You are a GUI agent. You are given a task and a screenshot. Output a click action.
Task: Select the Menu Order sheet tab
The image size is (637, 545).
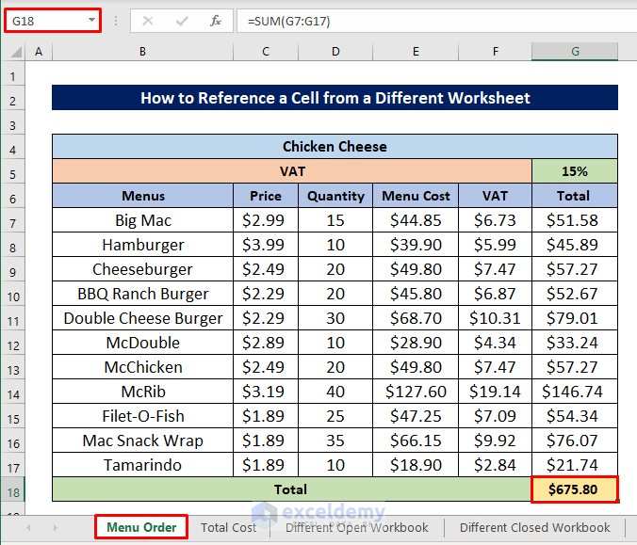(141, 527)
